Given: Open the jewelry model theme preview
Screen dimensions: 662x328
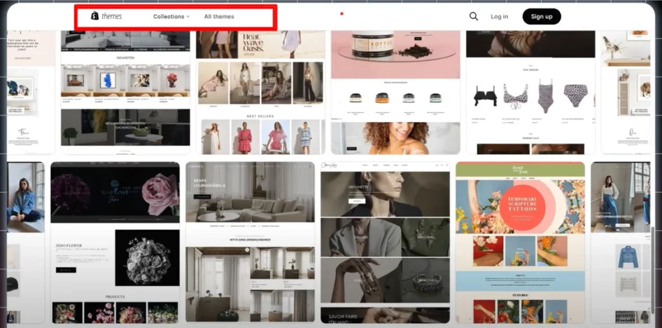Looking at the screenshot, I should [385, 242].
